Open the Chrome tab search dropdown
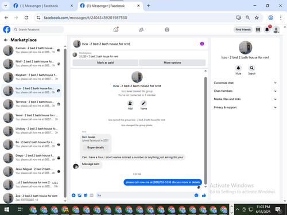 pos(6,6)
